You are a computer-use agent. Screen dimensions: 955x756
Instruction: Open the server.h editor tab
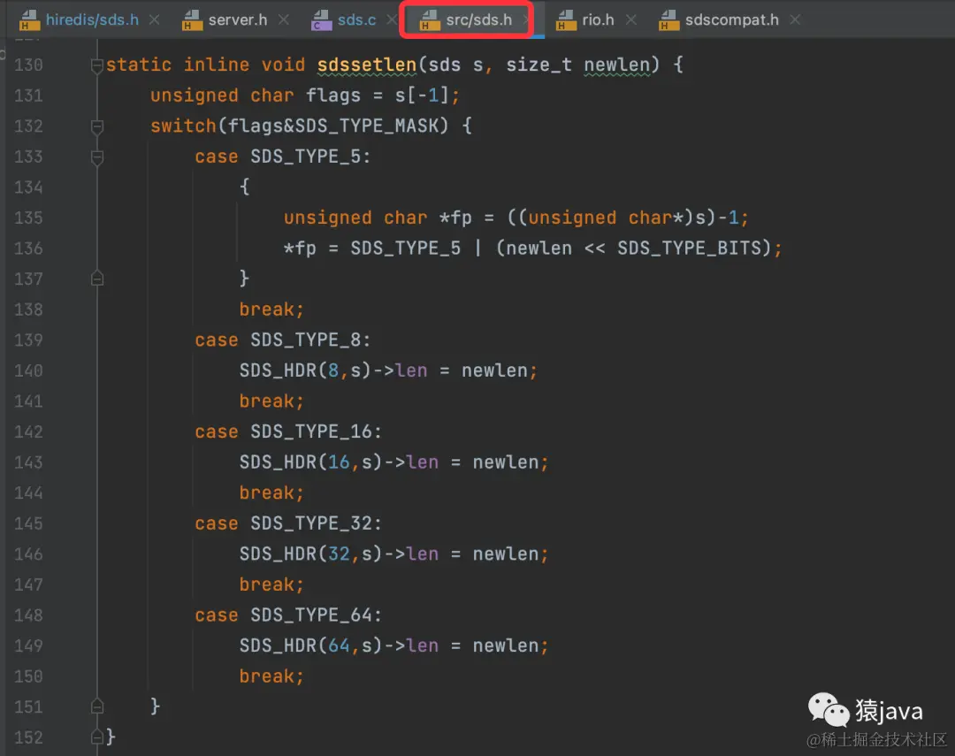click(238, 20)
